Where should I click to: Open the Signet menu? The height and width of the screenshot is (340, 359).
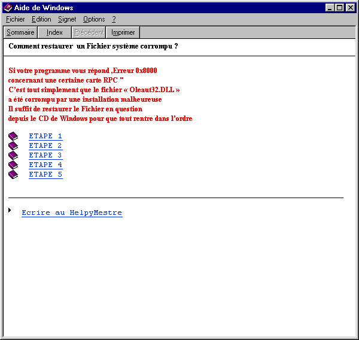(x=67, y=19)
